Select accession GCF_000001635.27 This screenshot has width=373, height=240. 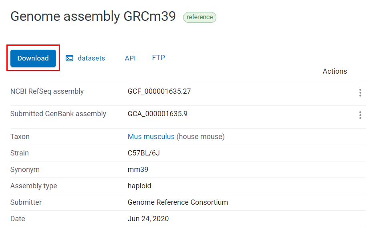pyautogui.click(x=159, y=91)
